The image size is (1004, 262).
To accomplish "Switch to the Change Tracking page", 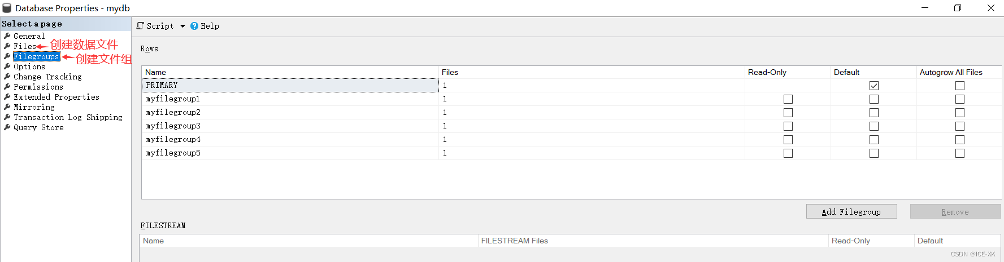I will (x=47, y=77).
